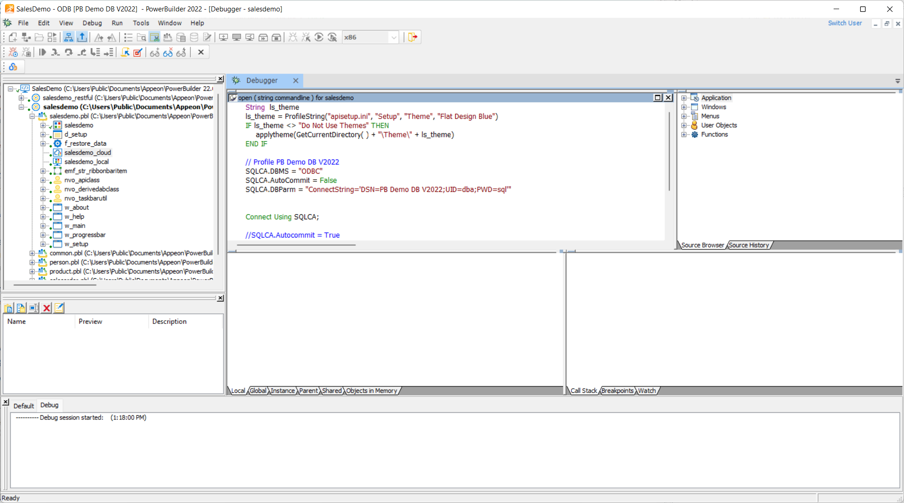Image resolution: width=904 pixels, height=503 pixels.
Task: Click the Continue execution icon
Action: [x=43, y=53]
